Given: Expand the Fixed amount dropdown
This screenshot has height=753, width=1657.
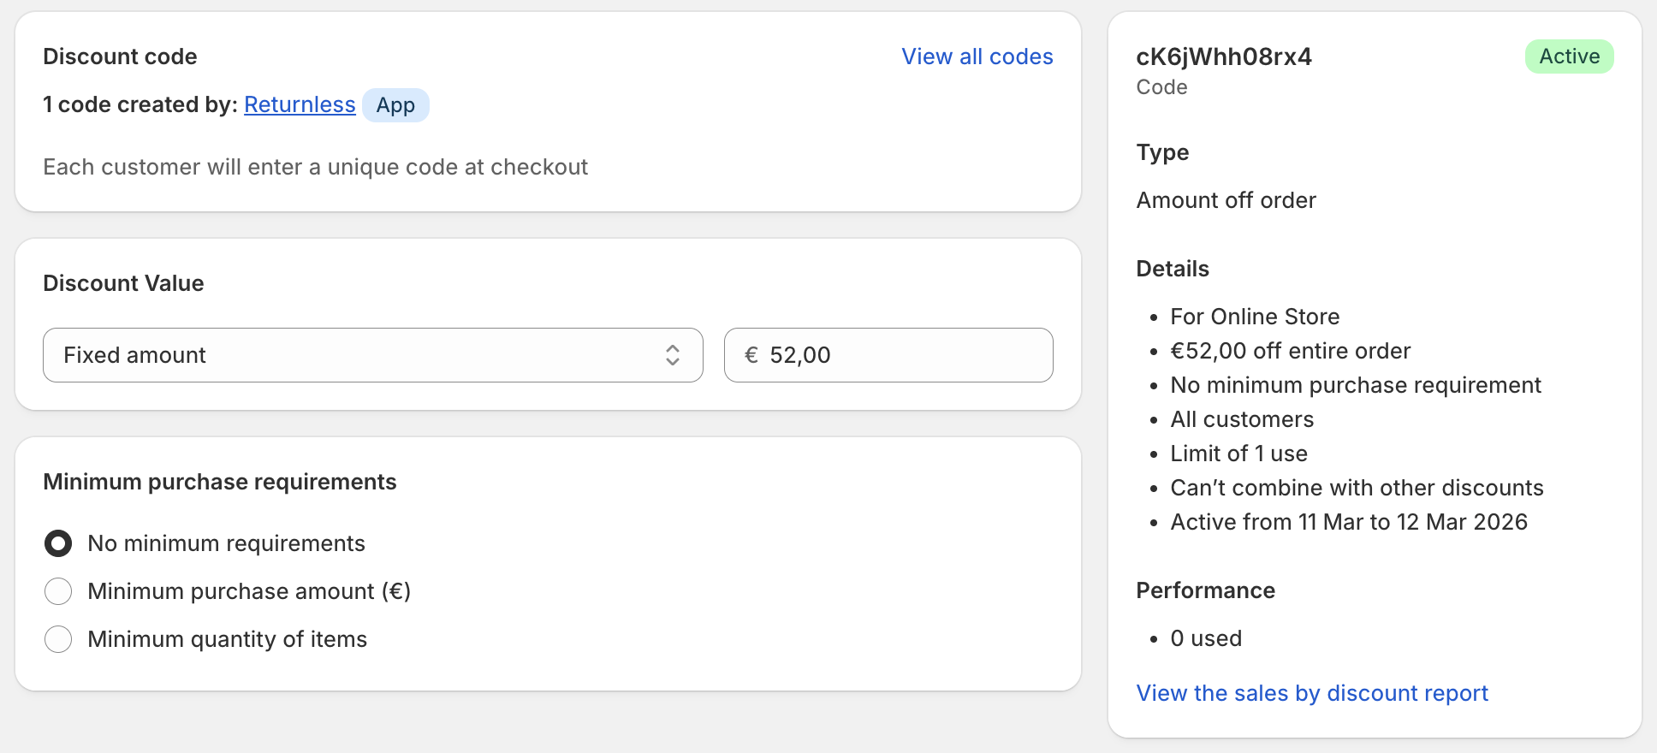Looking at the screenshot, I should click(x=372, y=355).
